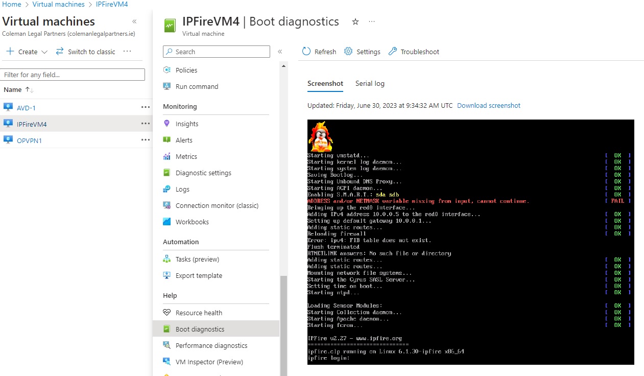Click the Connection monitor (classic) icon
Screen dimensions: 644x376
166,205
